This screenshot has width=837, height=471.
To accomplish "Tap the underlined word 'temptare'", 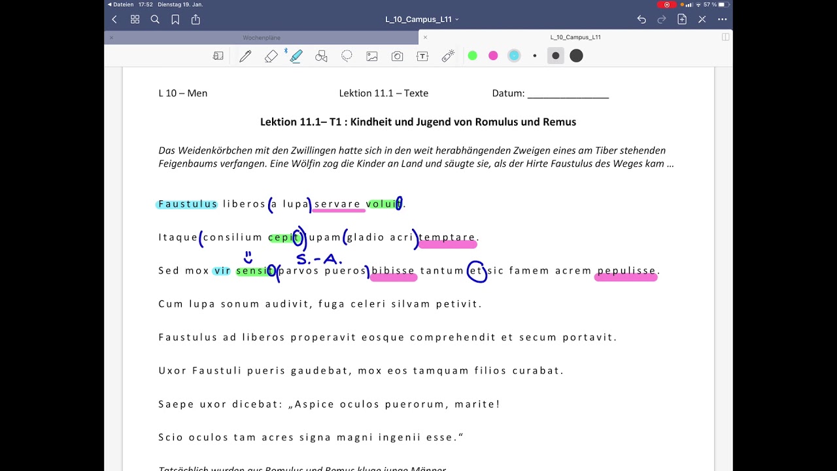I will tap(447, 237).
